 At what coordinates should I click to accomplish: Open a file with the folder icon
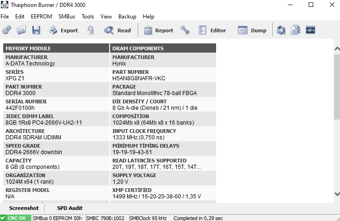pyautogui.click(x=21, y=30)
